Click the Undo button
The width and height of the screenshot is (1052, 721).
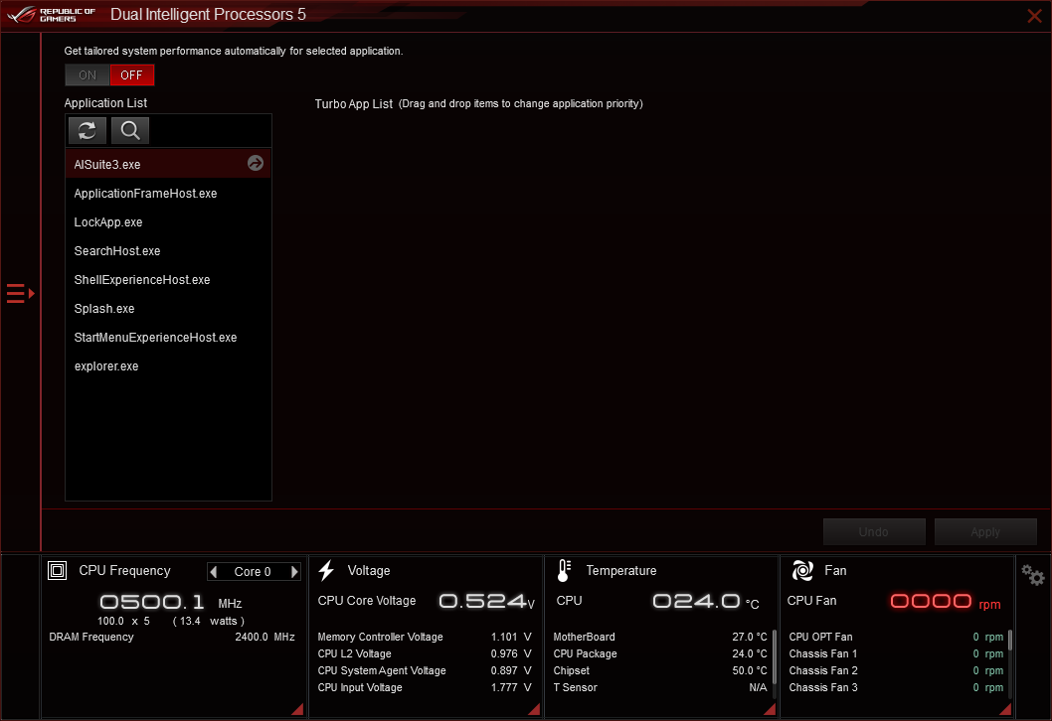pos(874,531)
